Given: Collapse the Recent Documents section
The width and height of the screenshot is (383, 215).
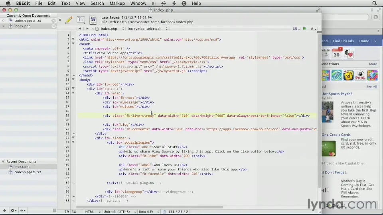Looking at the screenshot, I should point(3,161).
